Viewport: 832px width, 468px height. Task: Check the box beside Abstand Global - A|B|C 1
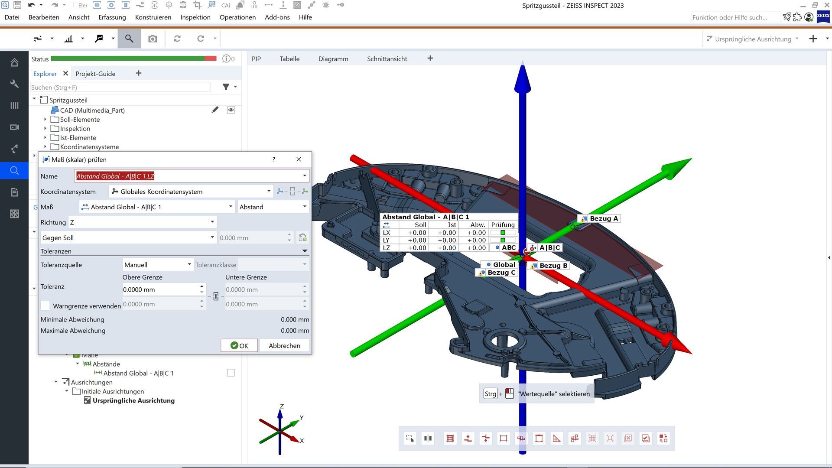point(231,373)
